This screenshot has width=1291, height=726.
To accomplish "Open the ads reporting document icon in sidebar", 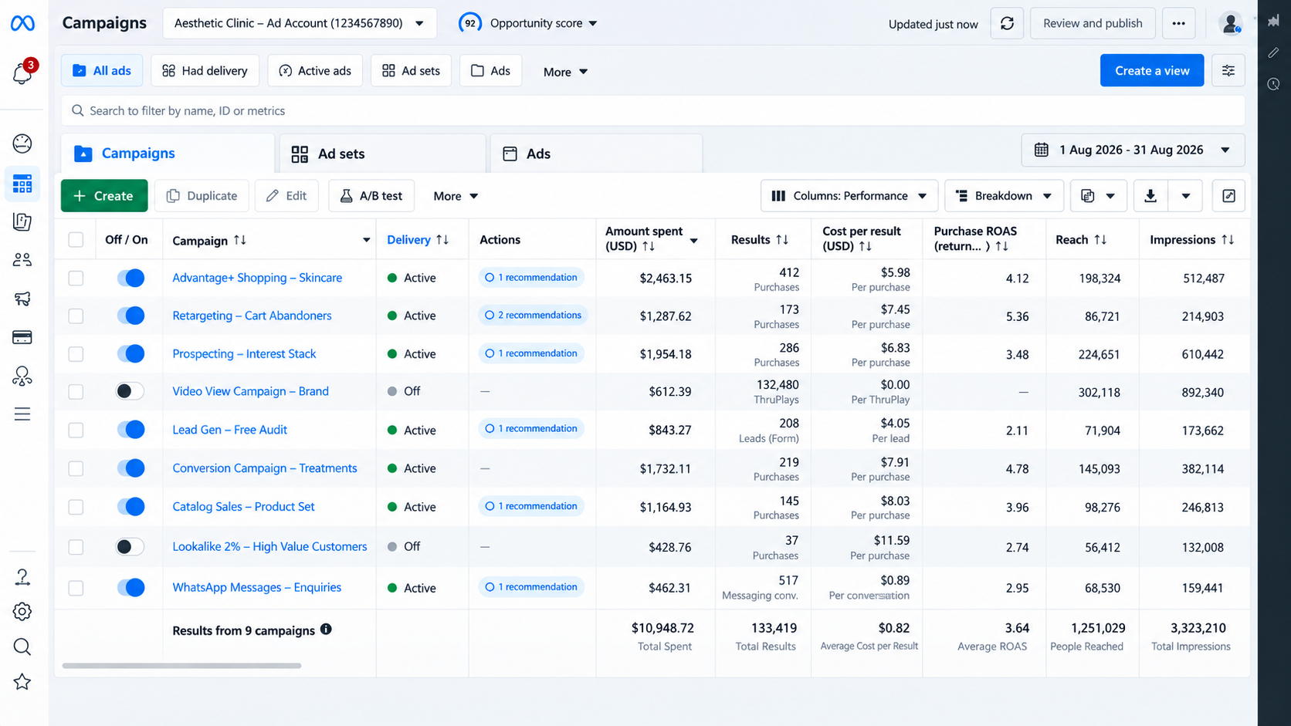I will point(22,222).
